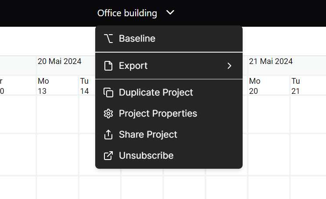Click the Baseline branch icon

click(x=108, y=39)
